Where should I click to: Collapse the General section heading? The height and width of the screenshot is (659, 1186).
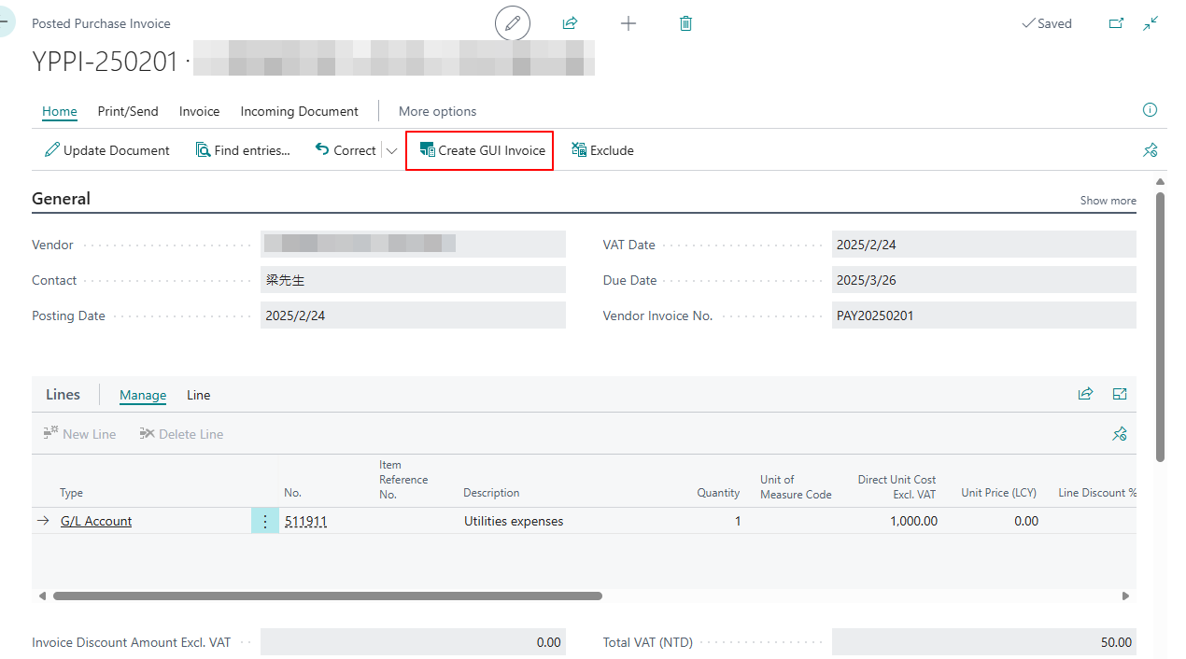[x=62, y=199]
